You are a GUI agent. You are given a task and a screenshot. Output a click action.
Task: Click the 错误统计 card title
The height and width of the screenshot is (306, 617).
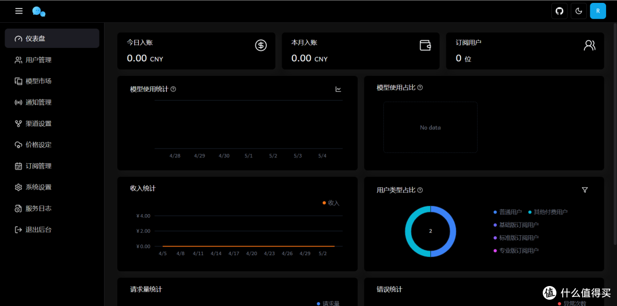click(x=390, y=289)
